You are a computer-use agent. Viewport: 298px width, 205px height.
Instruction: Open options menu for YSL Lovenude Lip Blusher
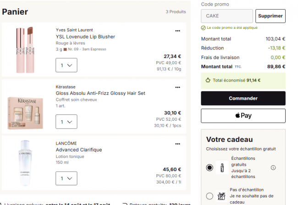point(177,31)
